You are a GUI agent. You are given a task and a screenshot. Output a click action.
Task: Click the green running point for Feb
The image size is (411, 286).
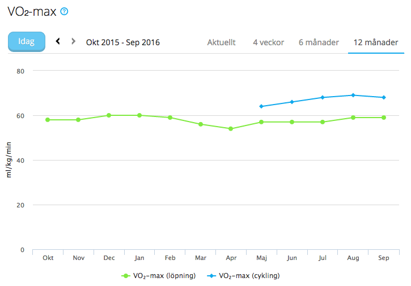click(x=170, y=118)
